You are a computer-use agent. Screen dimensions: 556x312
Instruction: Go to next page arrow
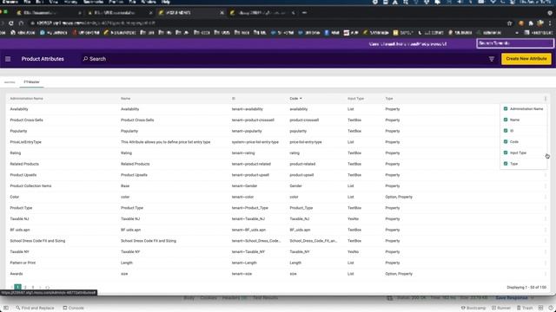coord(40,287)
